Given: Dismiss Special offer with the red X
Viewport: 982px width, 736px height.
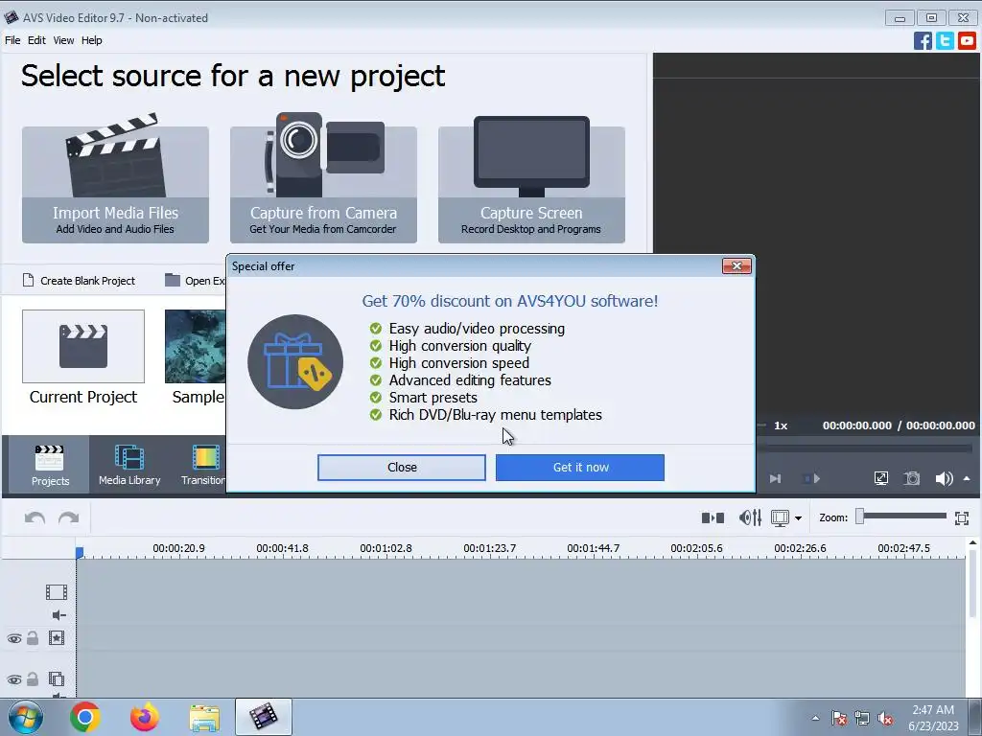Looking at the screenshot, I should pos(736,266).
